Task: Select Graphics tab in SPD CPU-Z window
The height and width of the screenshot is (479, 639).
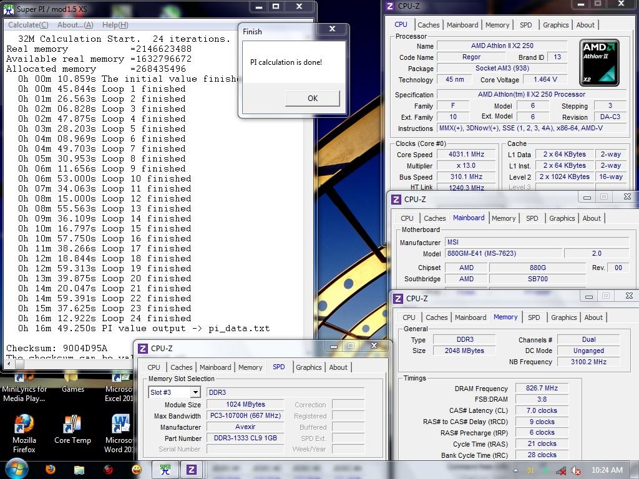Action: point(308,367)
